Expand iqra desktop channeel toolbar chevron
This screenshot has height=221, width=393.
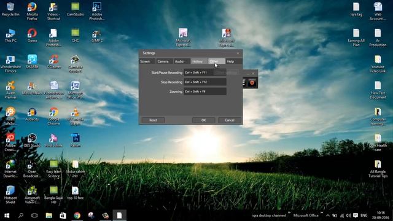coord(289,213)
